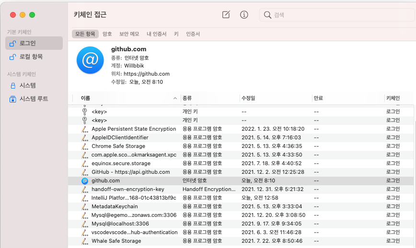Click the https://github.com location in details

pyautogui.click(x=147, y=74)
